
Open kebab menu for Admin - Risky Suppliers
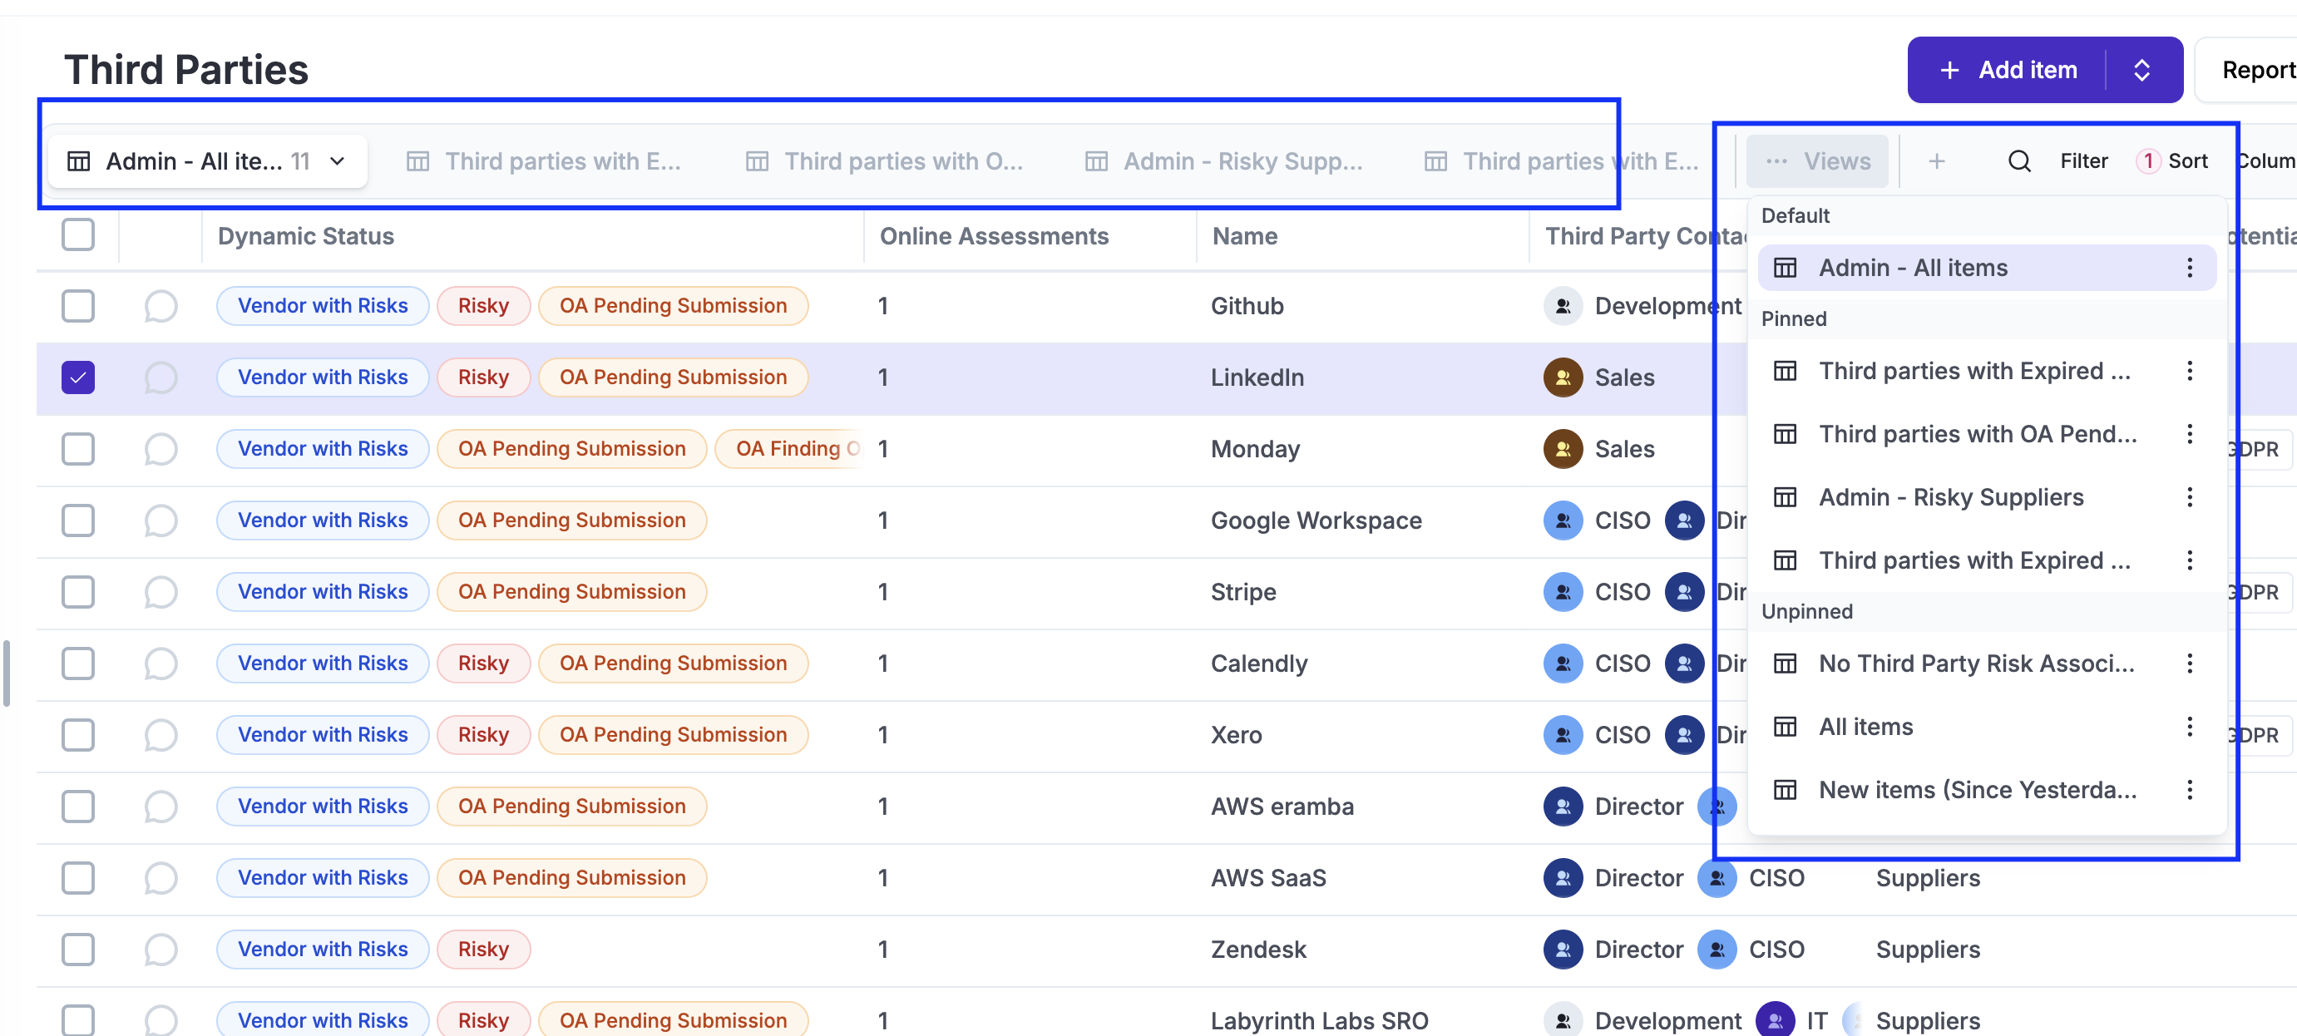[x=2189, y=496]
